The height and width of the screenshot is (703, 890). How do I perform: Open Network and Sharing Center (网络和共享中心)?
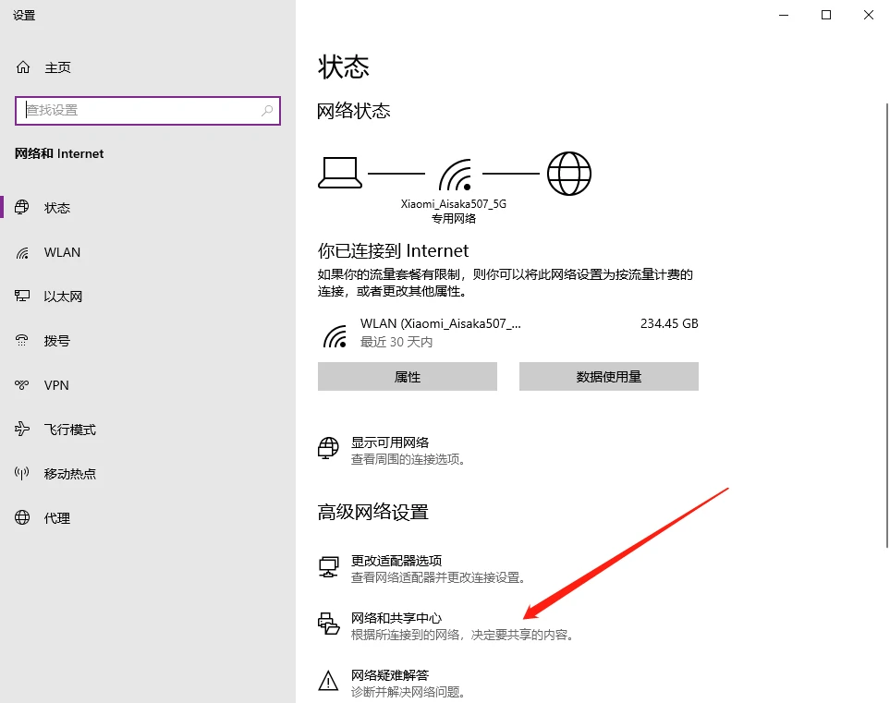396,618
